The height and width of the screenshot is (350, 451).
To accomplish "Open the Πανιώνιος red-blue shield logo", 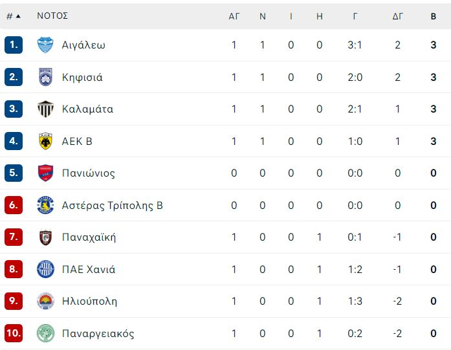I will (x=45, y=173).
